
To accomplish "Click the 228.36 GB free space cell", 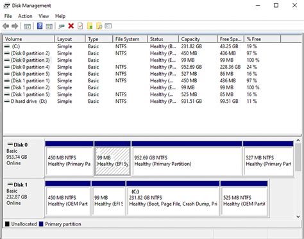I will (230, 67).
